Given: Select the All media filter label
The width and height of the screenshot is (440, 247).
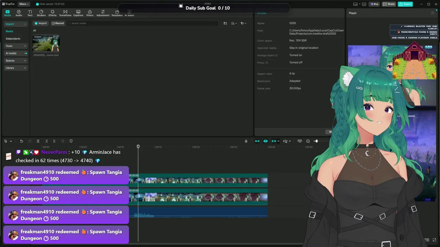Looking at the screenshot, I should (34, 31).
